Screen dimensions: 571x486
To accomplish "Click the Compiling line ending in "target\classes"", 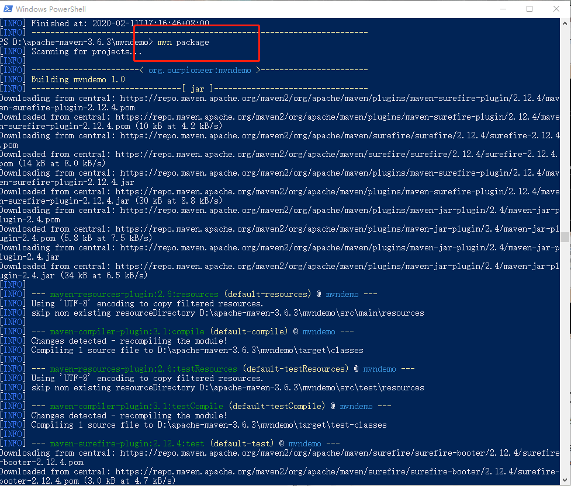I will point(198,351).
